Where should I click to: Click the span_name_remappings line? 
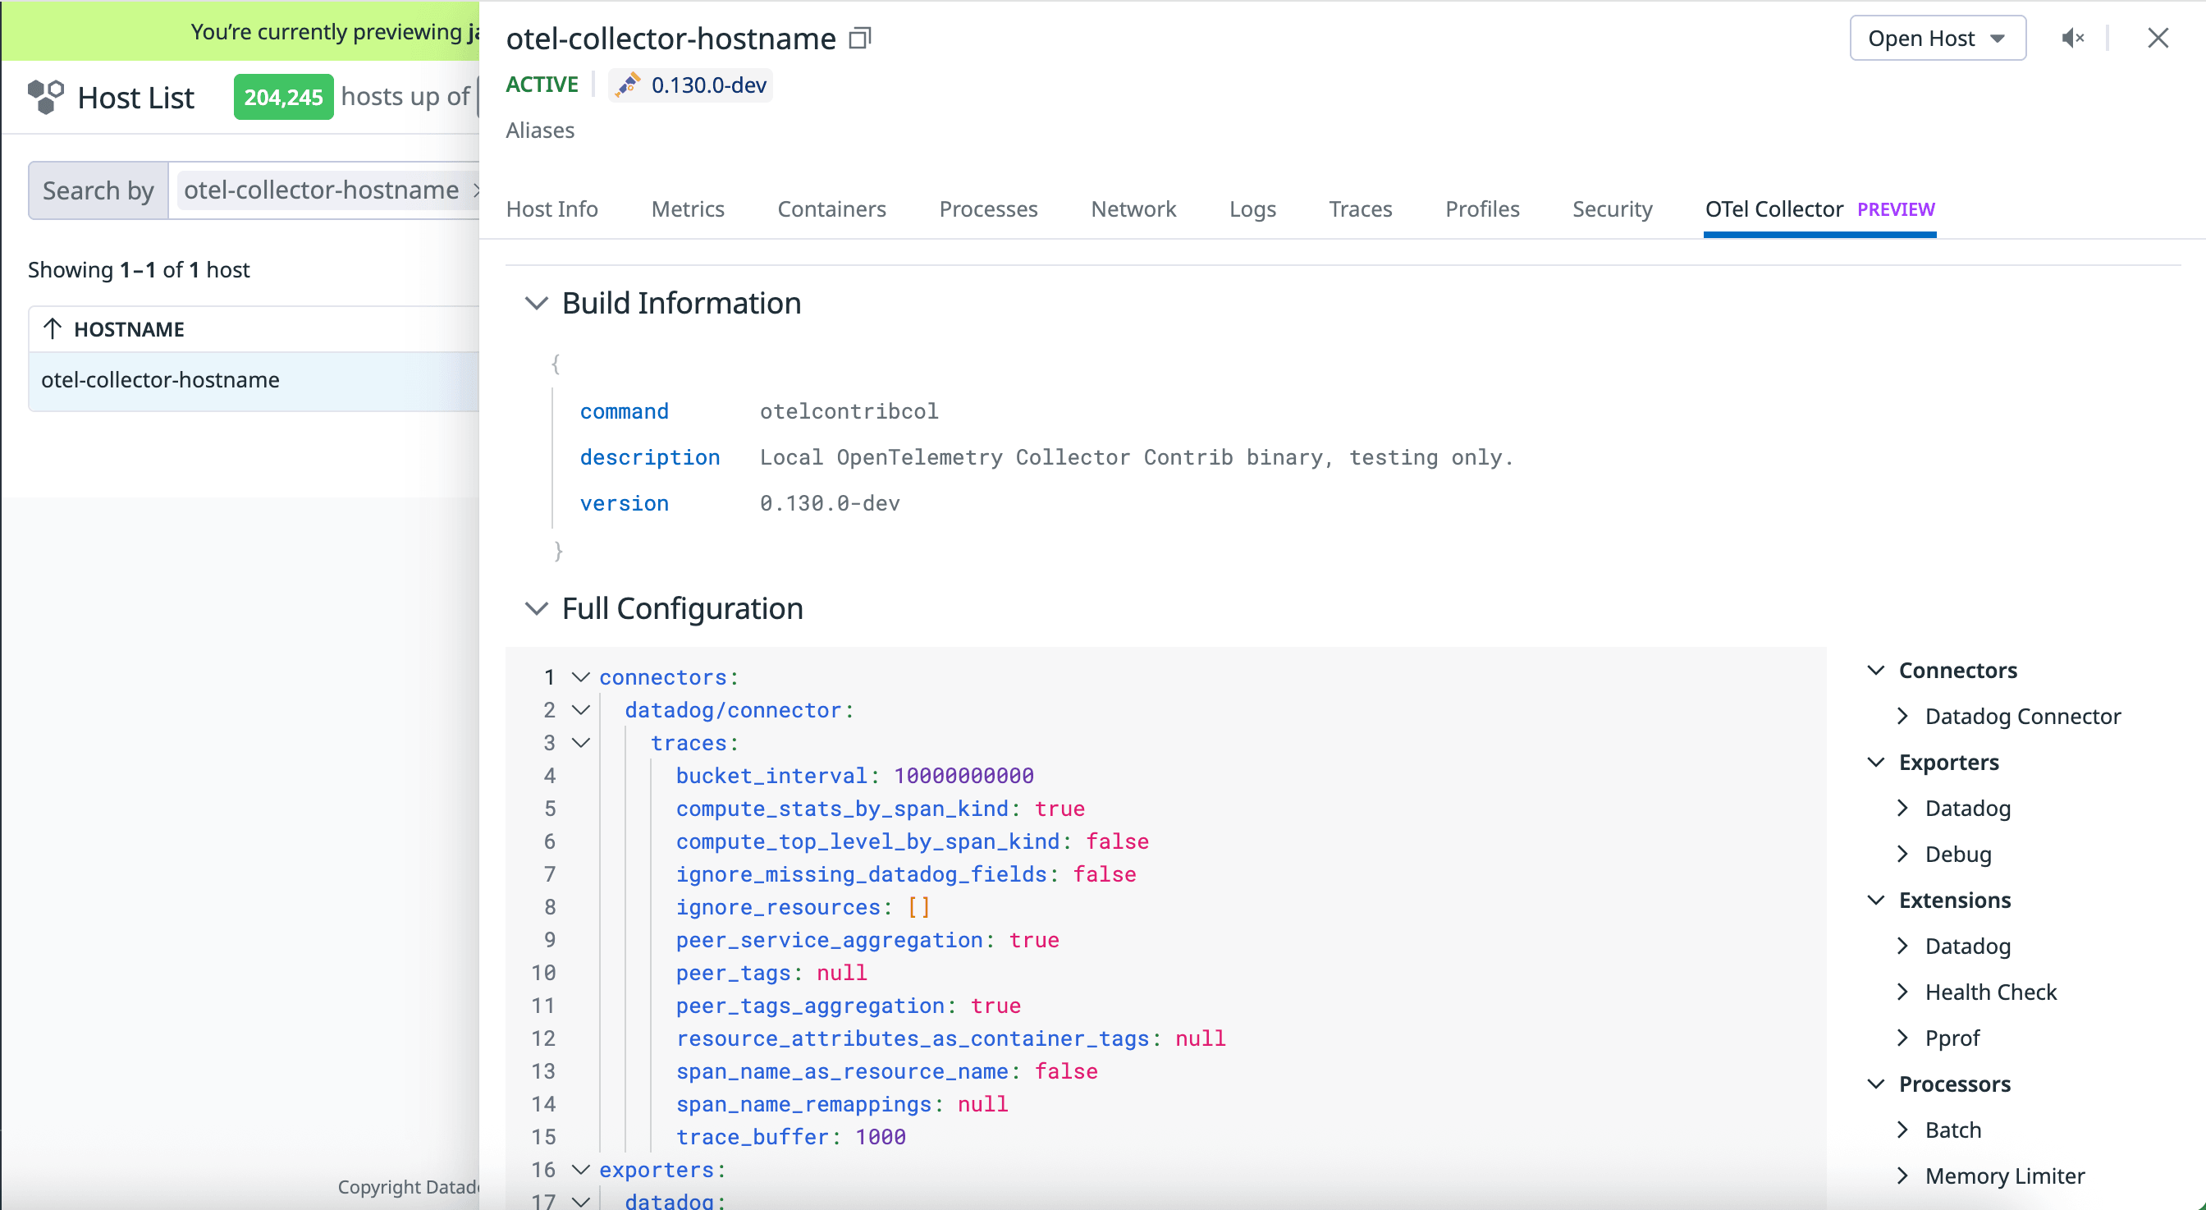pos(842,1104)
